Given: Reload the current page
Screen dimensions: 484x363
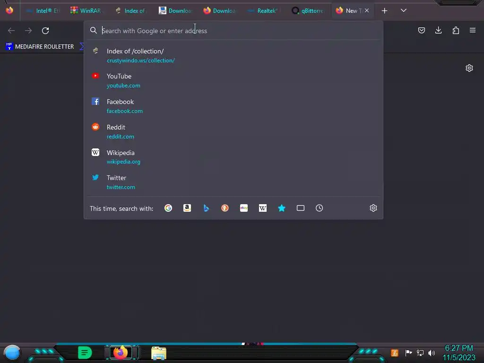Looking at the screenshot, I should (x=45, y=31).
